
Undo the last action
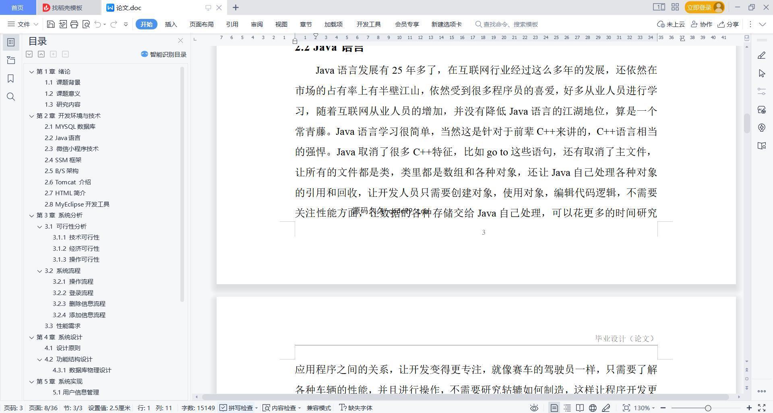(x=97, y=24)
